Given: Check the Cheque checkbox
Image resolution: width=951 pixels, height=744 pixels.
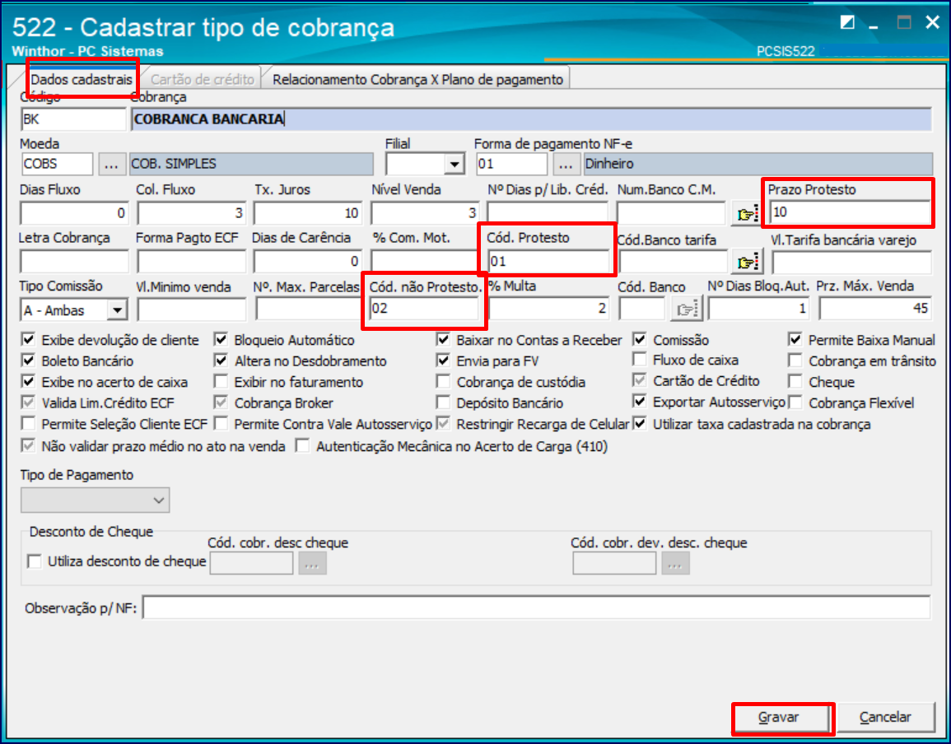Looking at the screenshot, I should 795,381.
